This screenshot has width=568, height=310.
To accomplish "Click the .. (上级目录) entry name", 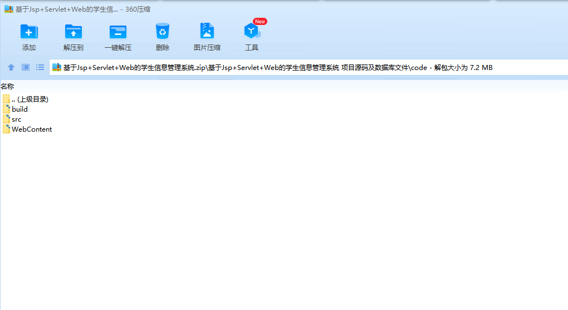I will click(x=30, y=99).
